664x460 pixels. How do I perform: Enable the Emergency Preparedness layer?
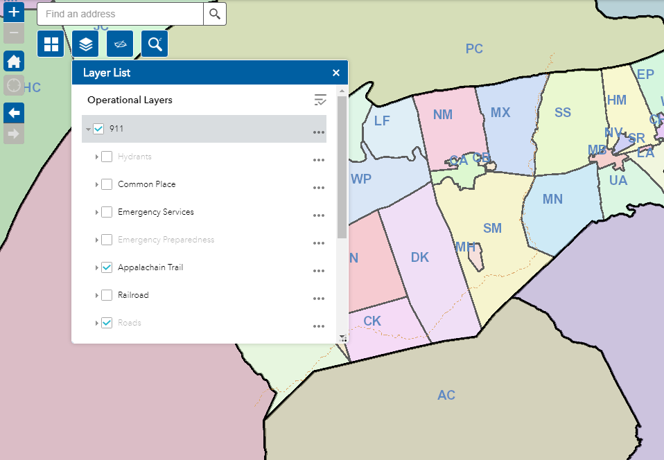click(107, 240)
